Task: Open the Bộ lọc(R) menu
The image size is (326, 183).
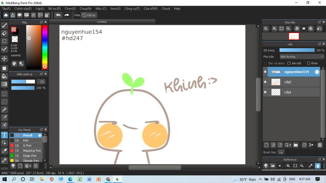Action: click(54, 9)
